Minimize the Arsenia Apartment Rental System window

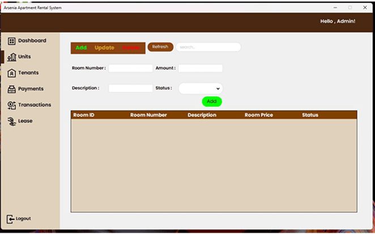(x=335, y=8)
